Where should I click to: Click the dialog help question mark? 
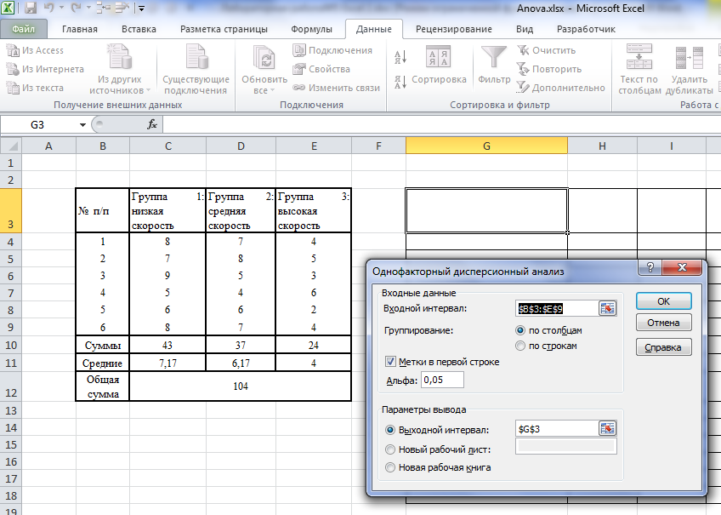point(650,267)
